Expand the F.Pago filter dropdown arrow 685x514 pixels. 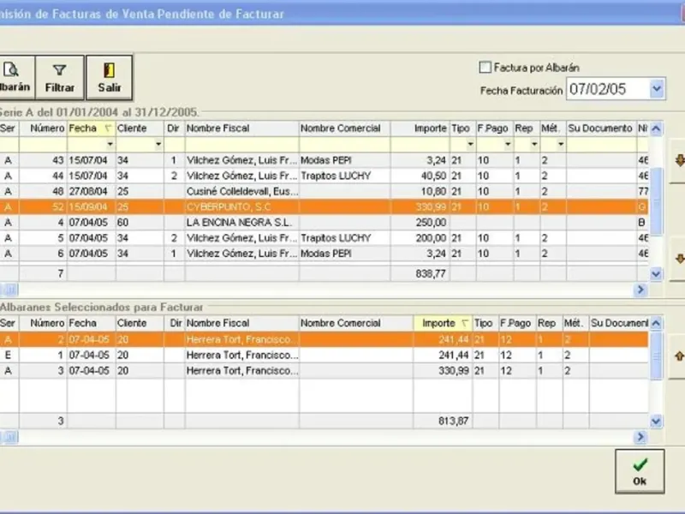pyautogui.click(x=508, y=144)
